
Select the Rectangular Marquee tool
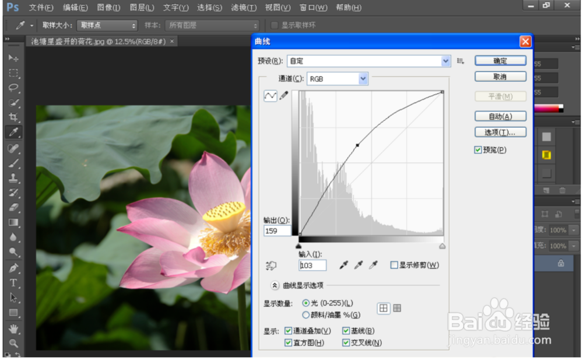point(13,72)
